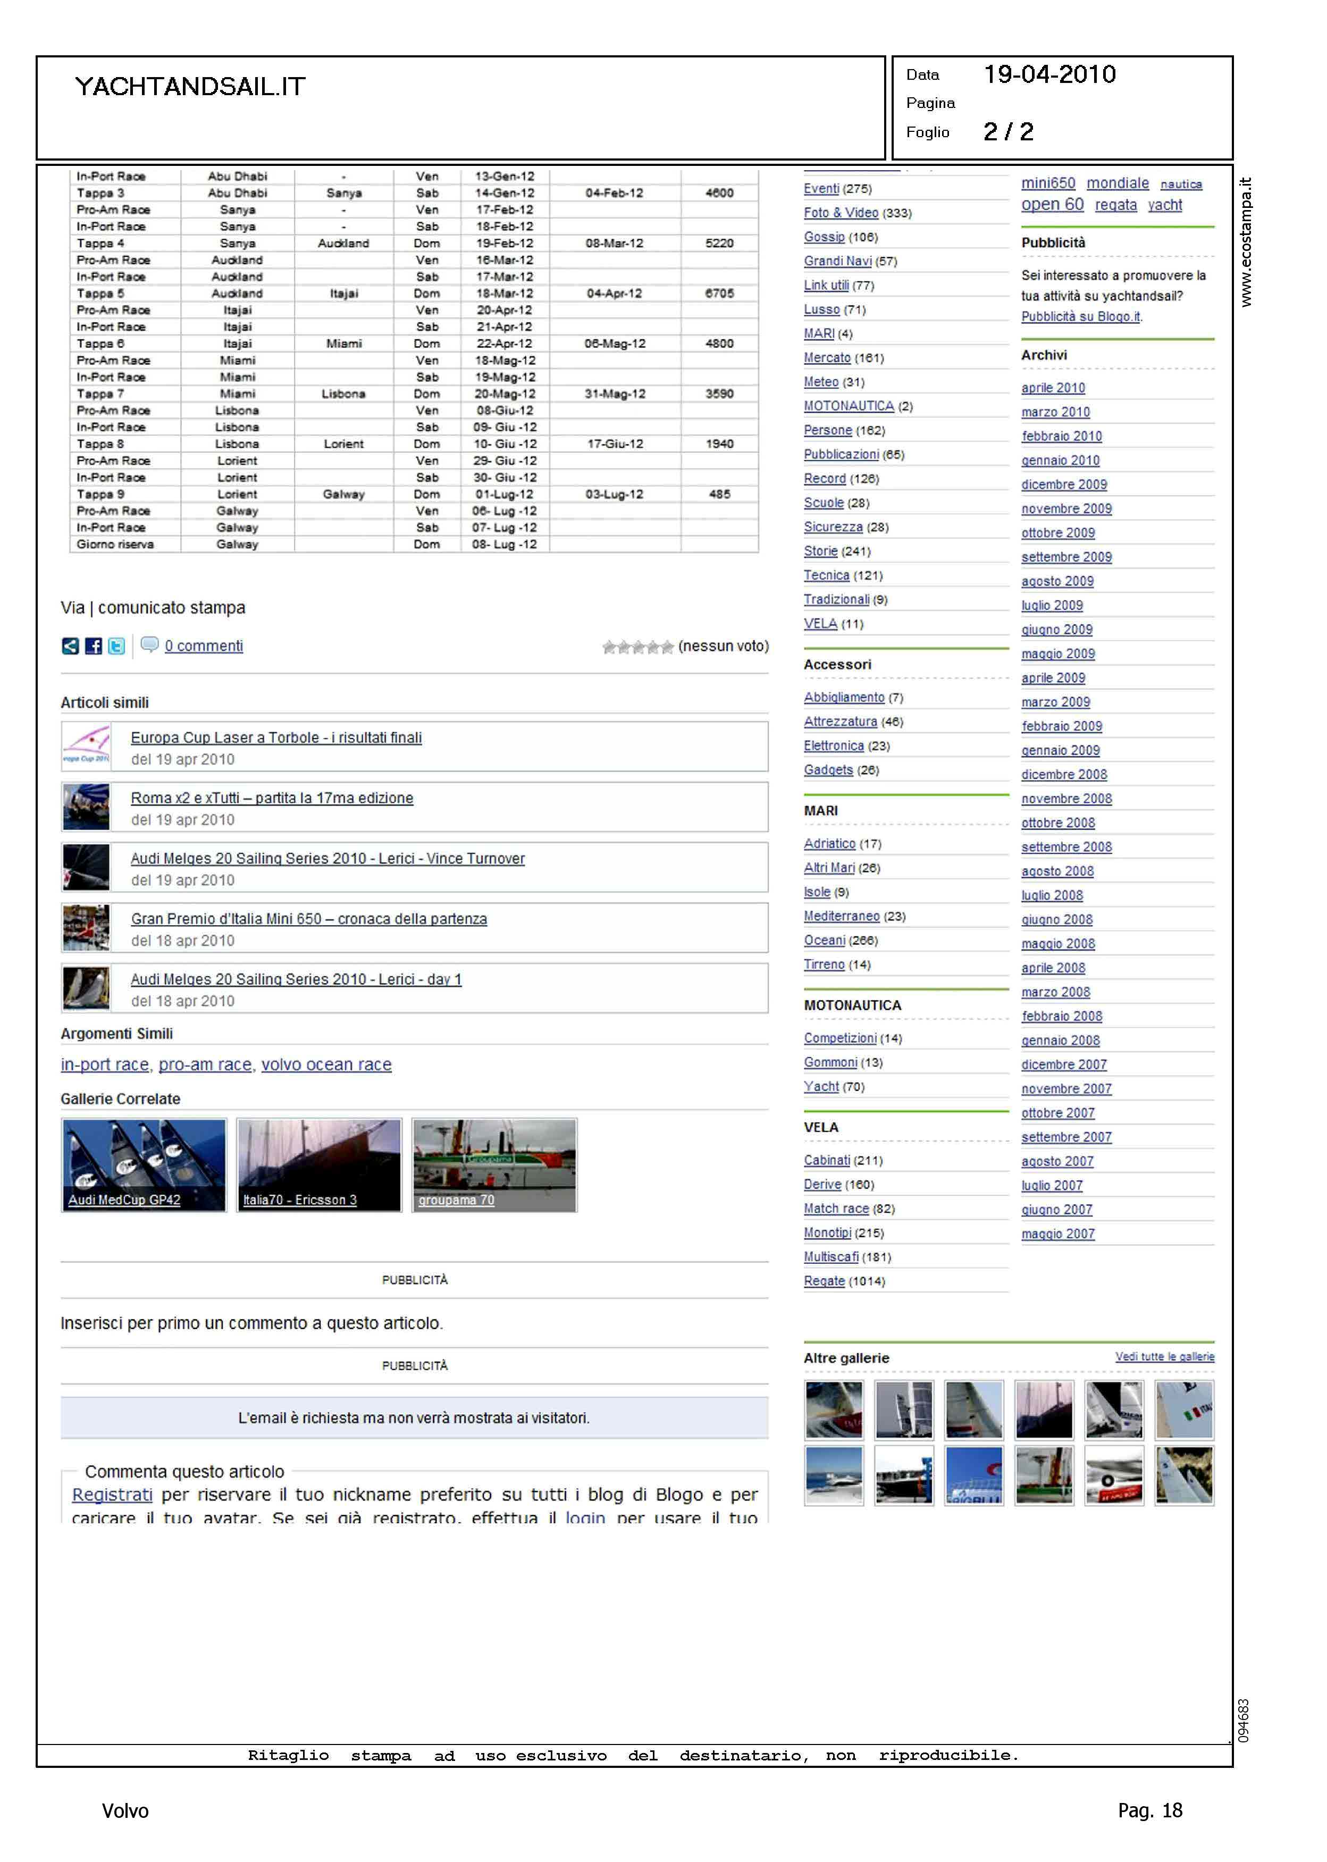Screen dimensions: 1327x1862
Task: Click the mini650 tag link
Action: coord(1047,183)
